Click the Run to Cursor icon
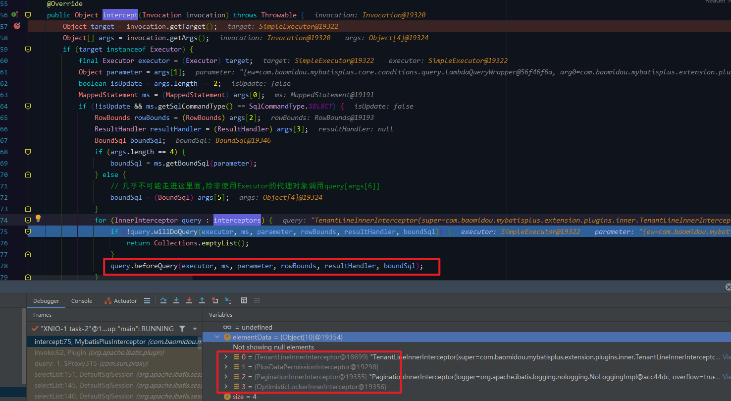Image resolution: width=731 pixels, height=401 pixels. click(228, 300)
